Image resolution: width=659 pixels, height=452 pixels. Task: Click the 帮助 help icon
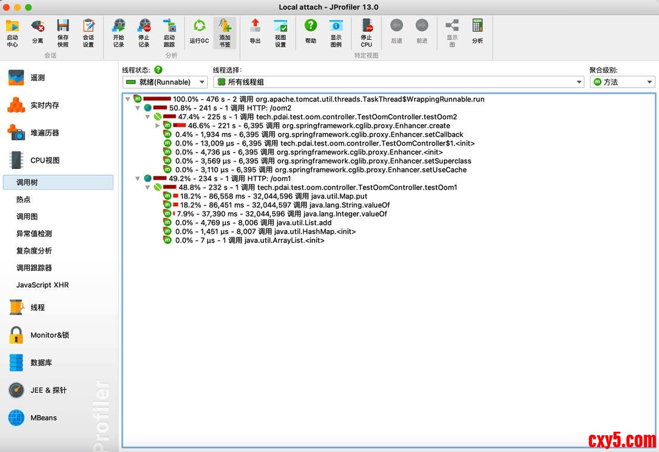pyautogui.click(x=310, y=32)
